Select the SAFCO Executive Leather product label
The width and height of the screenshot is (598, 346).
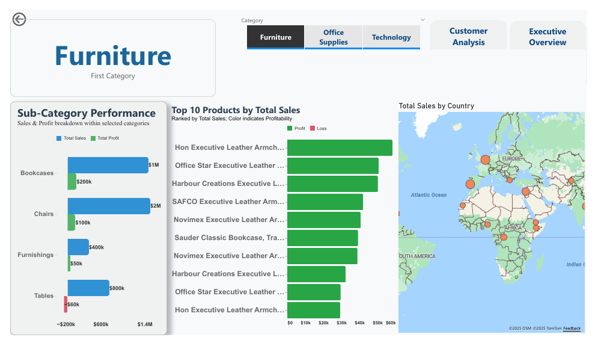[228, 202]
